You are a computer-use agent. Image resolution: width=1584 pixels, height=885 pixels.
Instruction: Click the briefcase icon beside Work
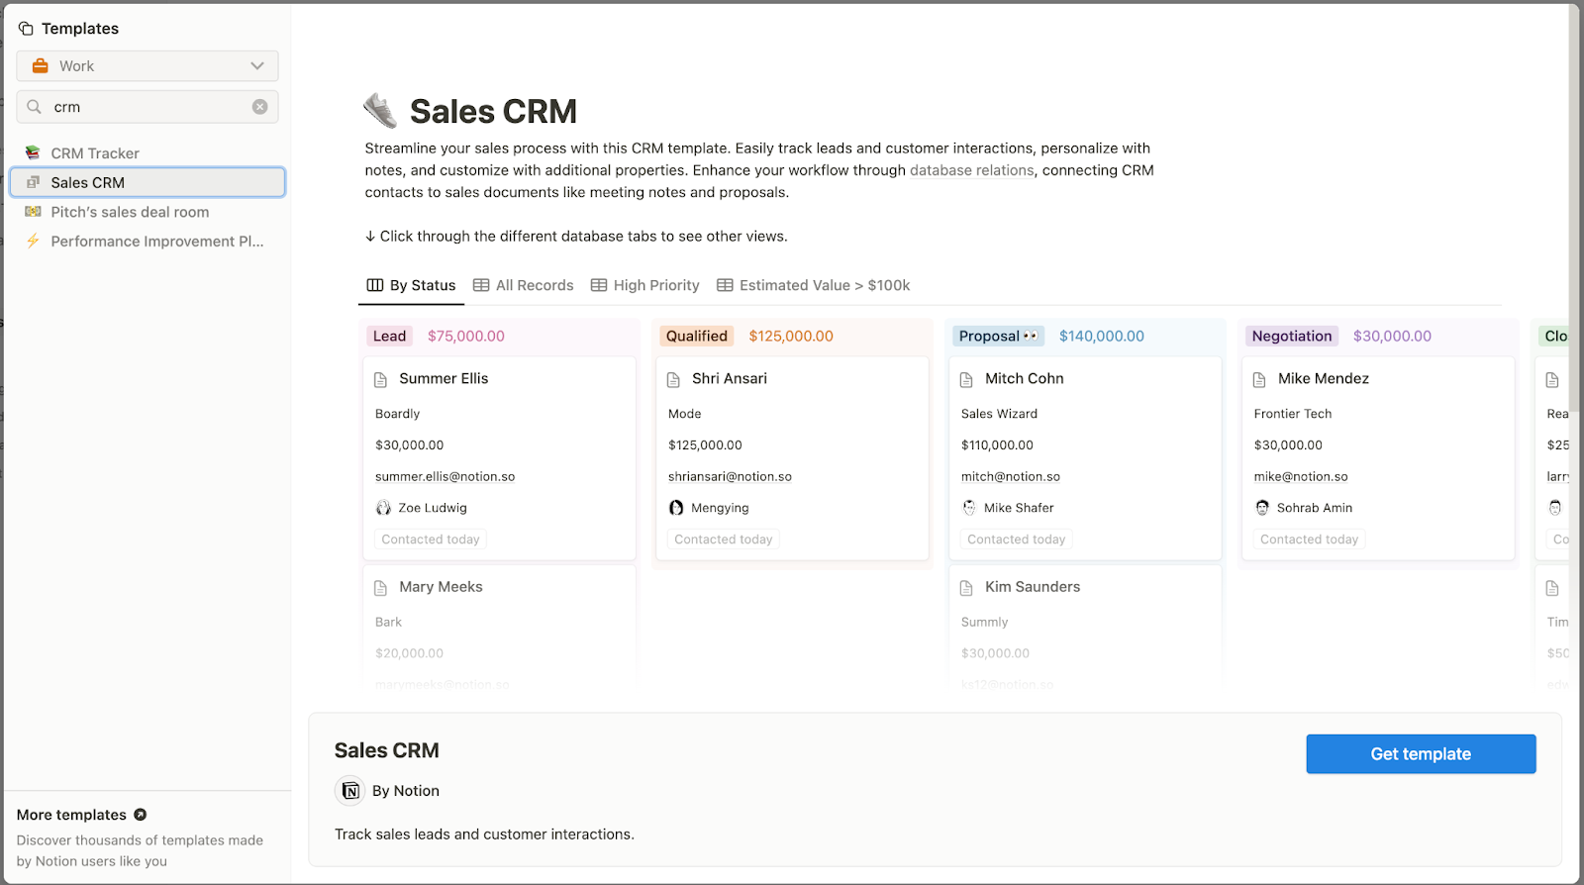pyautogui.click(x=41, y=66)
